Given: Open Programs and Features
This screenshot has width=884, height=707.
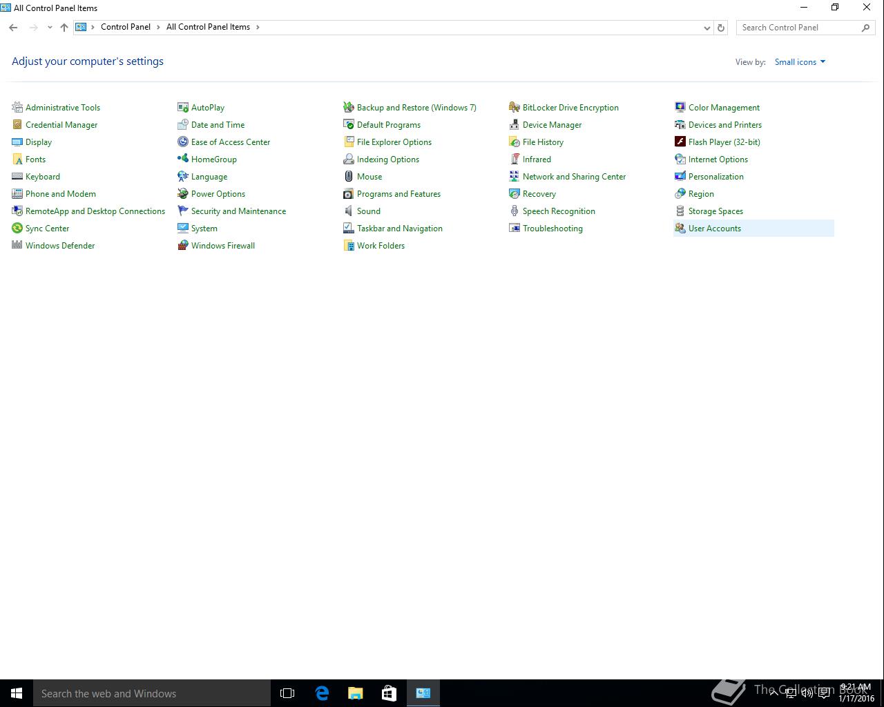Looking at the screenshot, I should [398, 194].
